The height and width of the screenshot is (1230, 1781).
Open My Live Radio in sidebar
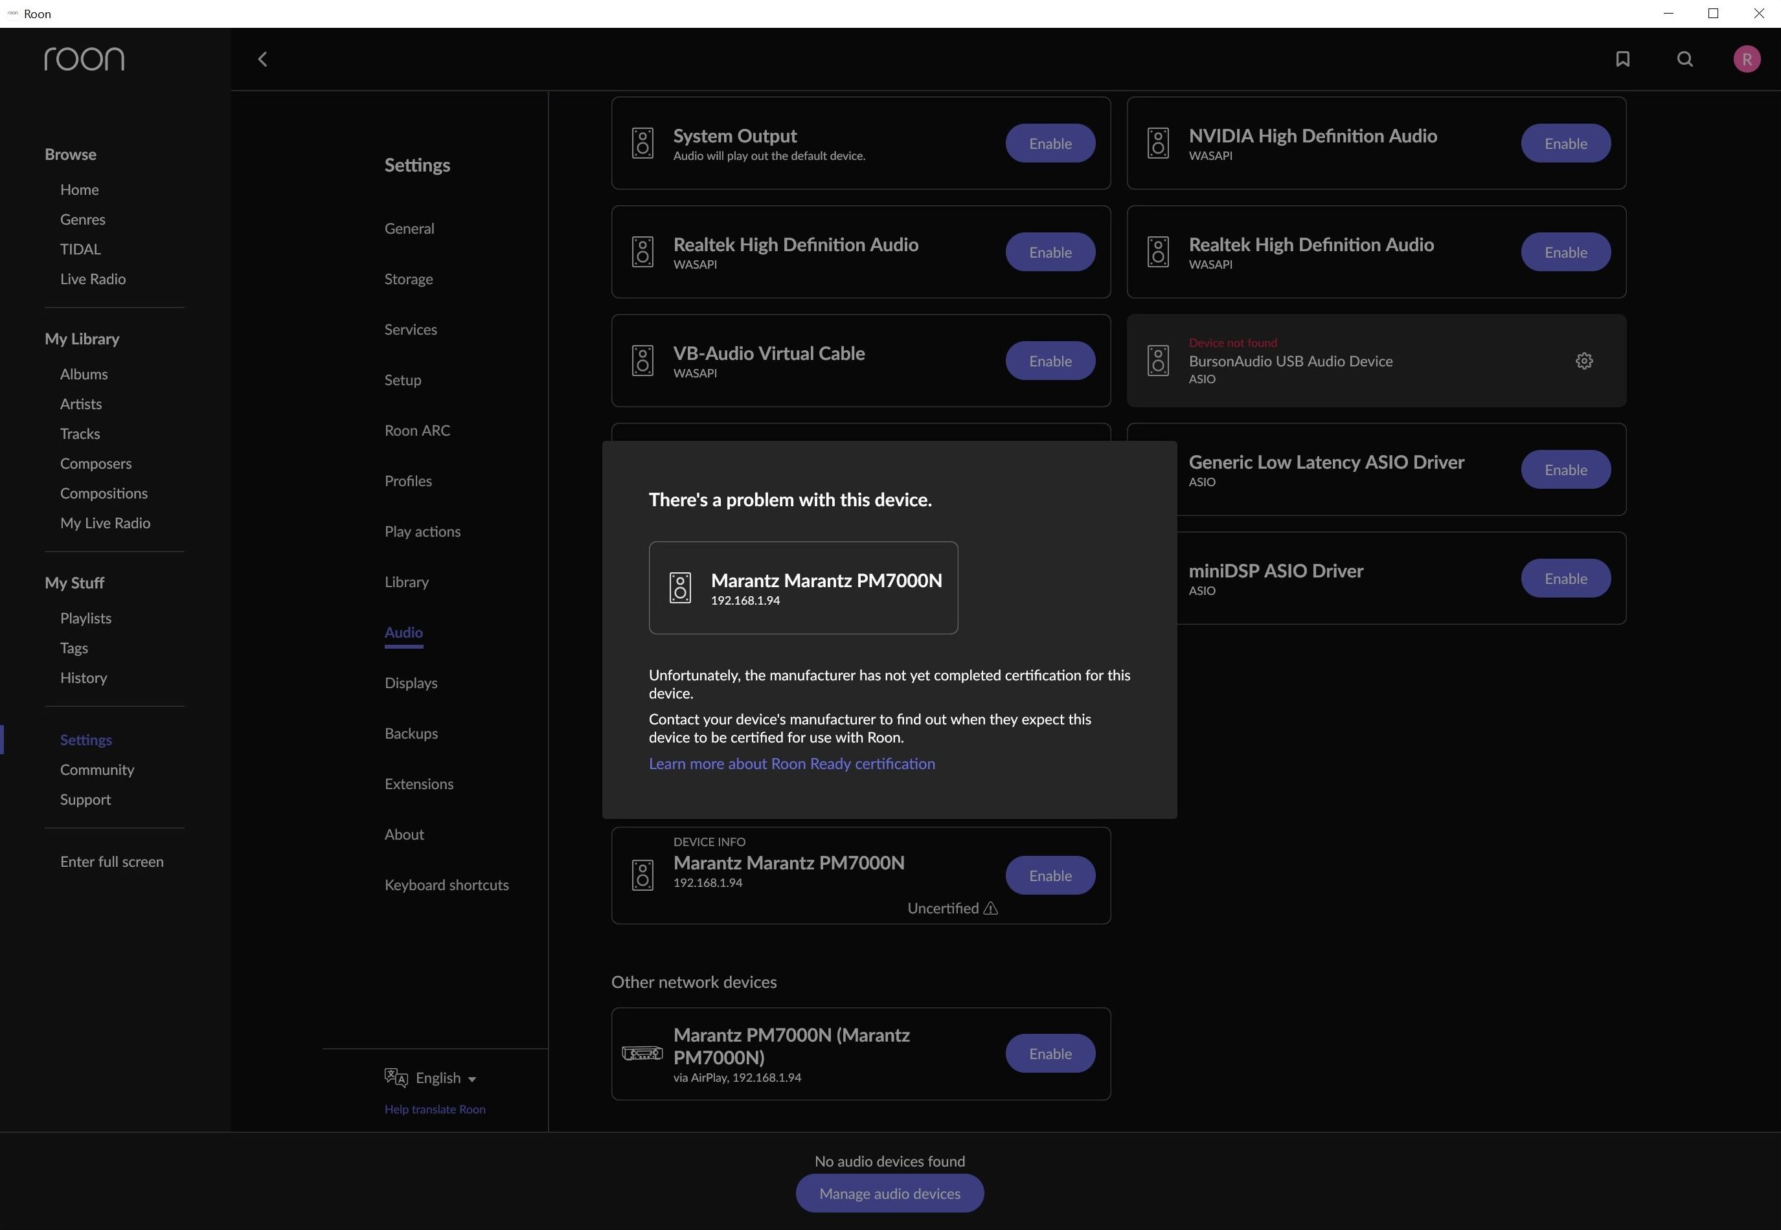pyautogui.click(x=105, y=523)
